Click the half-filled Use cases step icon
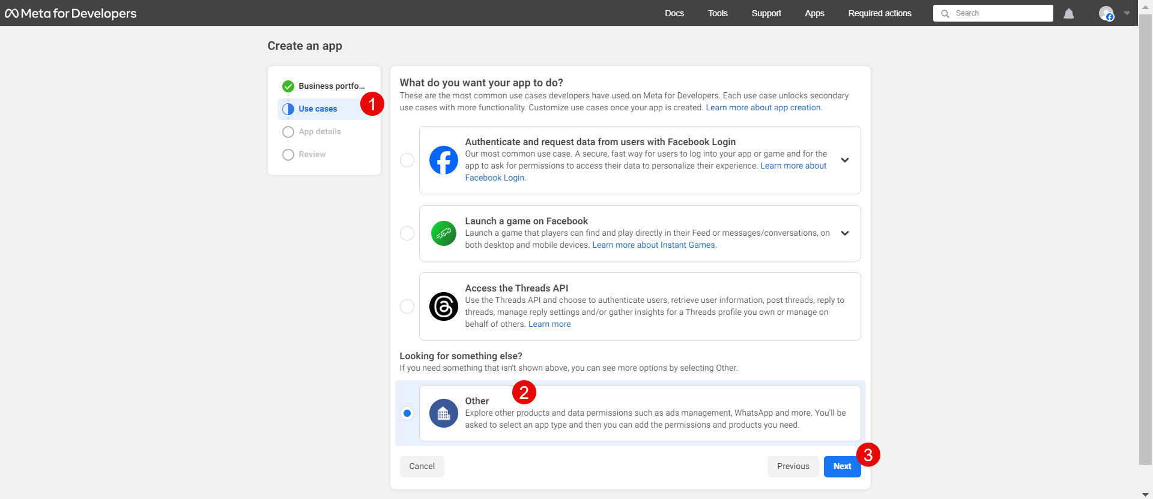This screenshot has height=499, width=1153. [x=288, y=109]
